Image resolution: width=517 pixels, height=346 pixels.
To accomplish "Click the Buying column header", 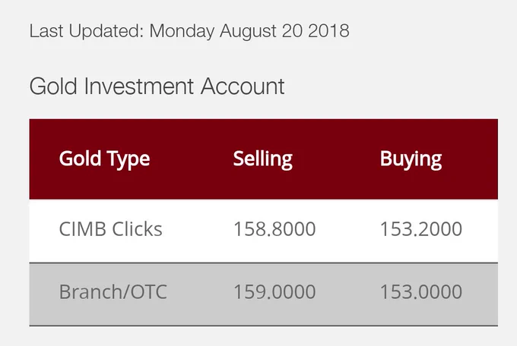I will point(411,159).
